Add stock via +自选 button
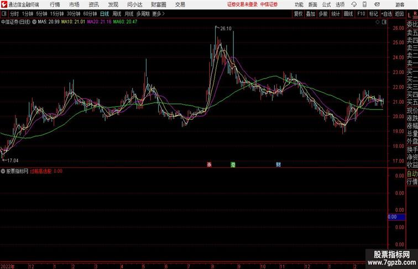This screenshot has width=418, height=269. [386, 14]
